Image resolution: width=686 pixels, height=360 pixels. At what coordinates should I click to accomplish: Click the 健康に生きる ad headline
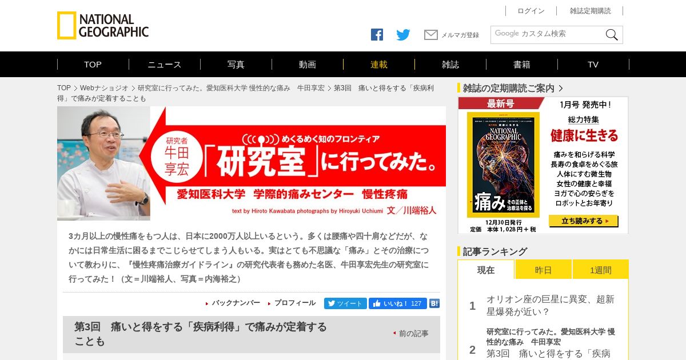[x=584, y=136]
